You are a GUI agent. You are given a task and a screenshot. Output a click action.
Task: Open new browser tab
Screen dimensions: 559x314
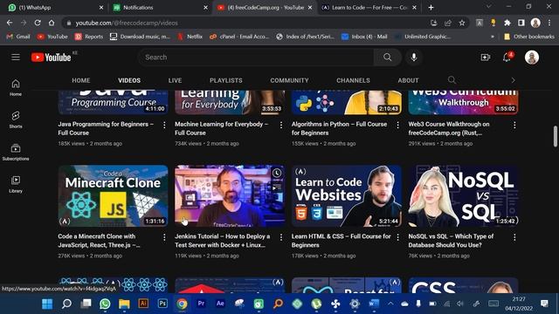point(431,8)
